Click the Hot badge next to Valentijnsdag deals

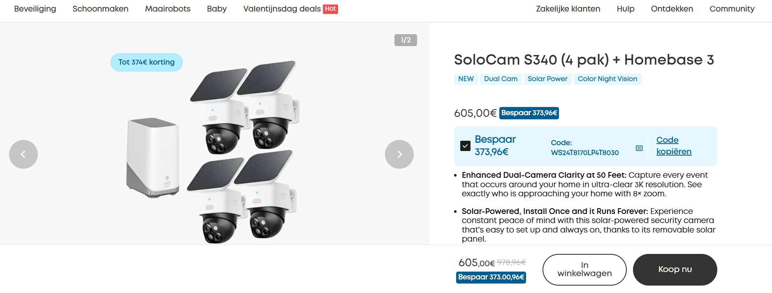pos(332,8)
